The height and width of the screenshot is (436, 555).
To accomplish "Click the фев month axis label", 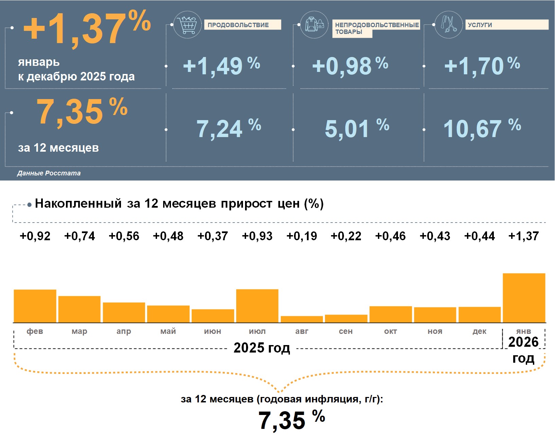I will click(35, 331).
